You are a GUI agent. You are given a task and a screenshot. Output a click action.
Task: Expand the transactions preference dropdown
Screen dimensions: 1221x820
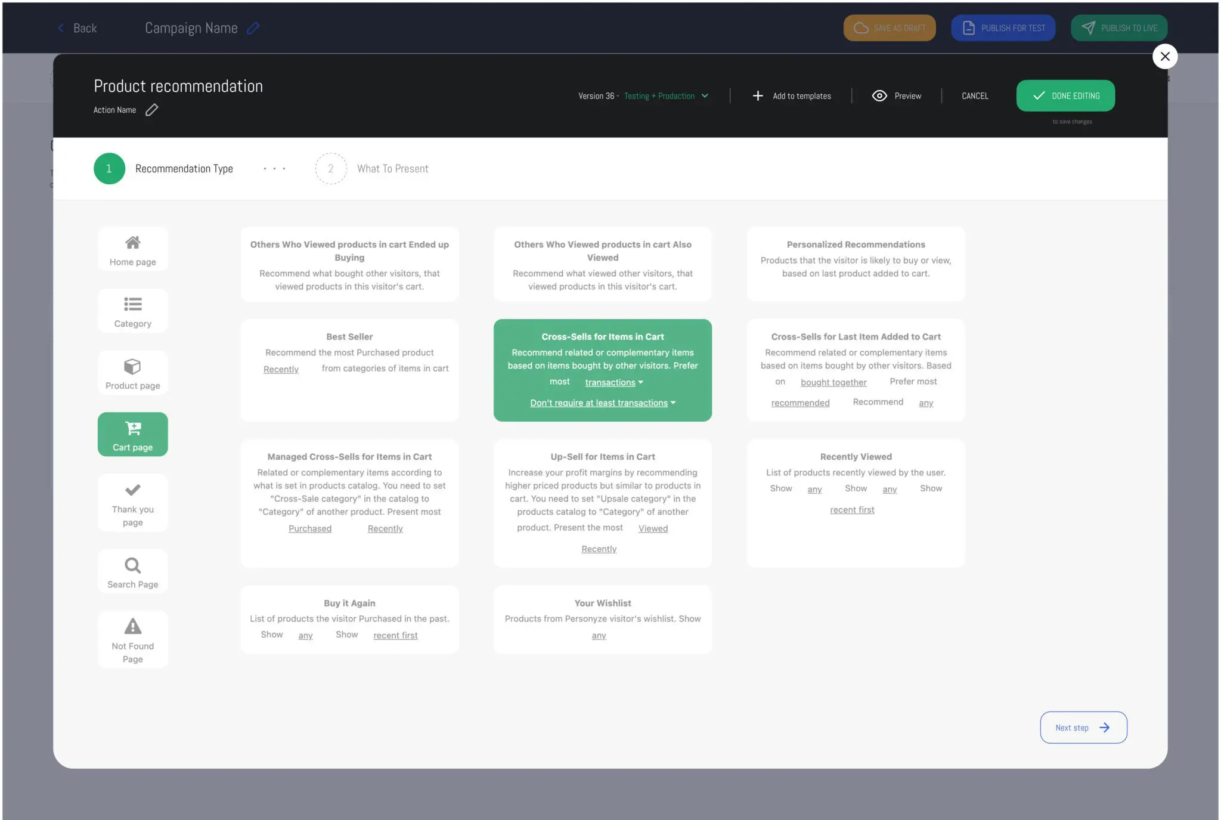click(x=614, y=382)
